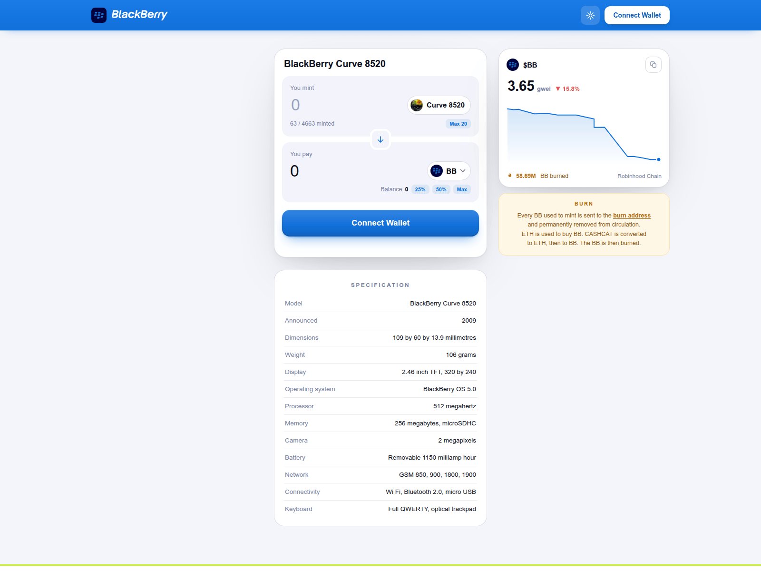Set mint amount with Max 20

[458, 124]
